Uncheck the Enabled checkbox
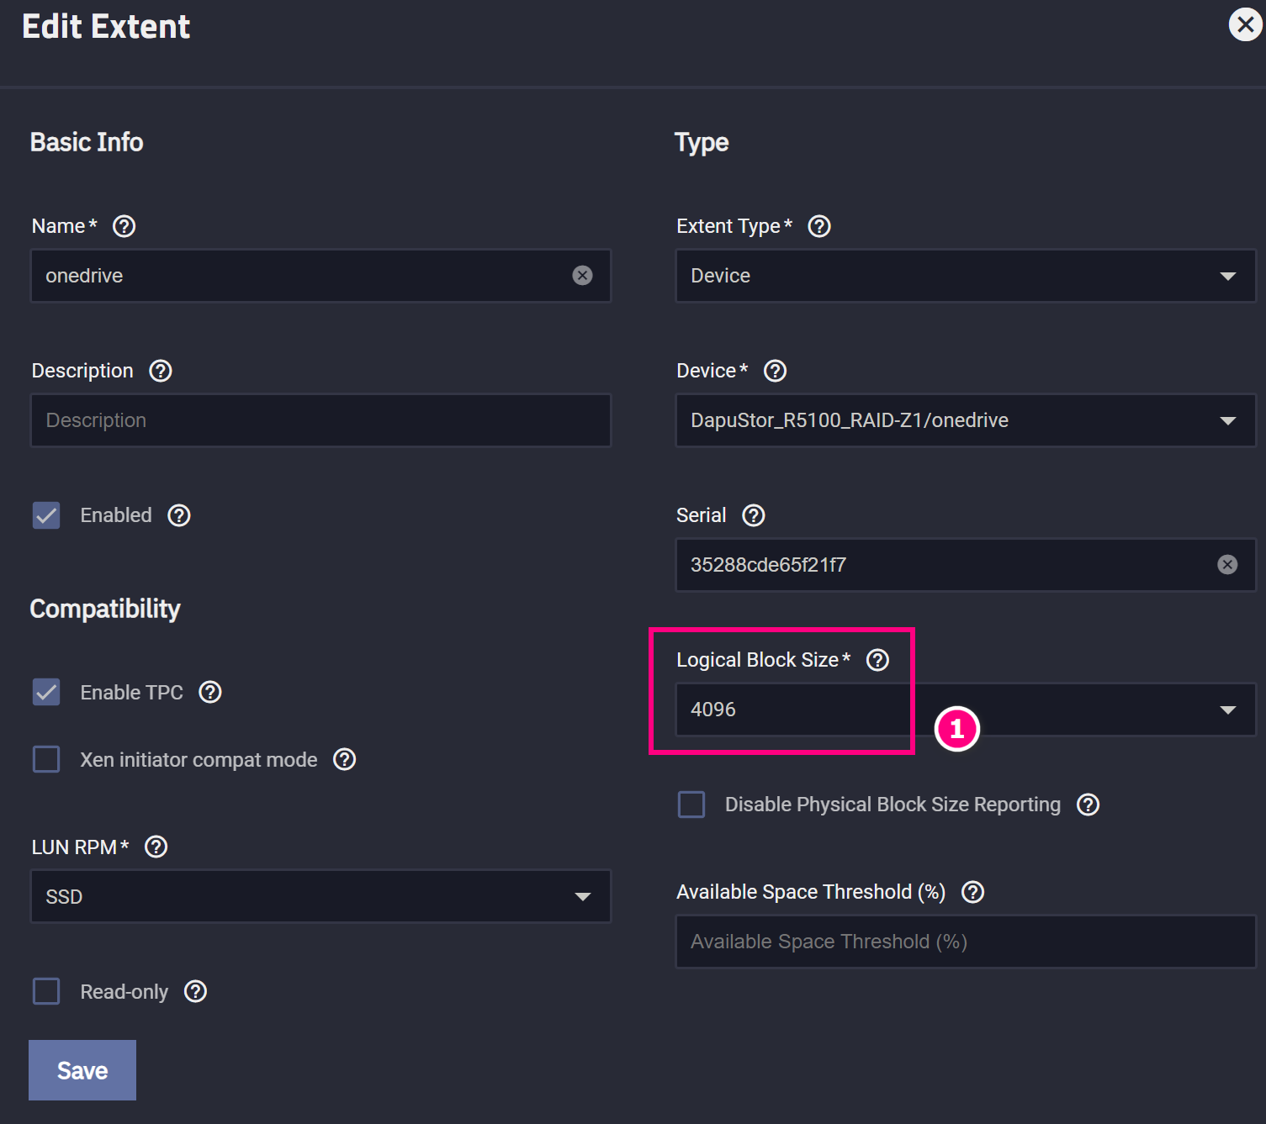Image resolution: width=1266 pixels, height=1124 pixels. [46, 515]
